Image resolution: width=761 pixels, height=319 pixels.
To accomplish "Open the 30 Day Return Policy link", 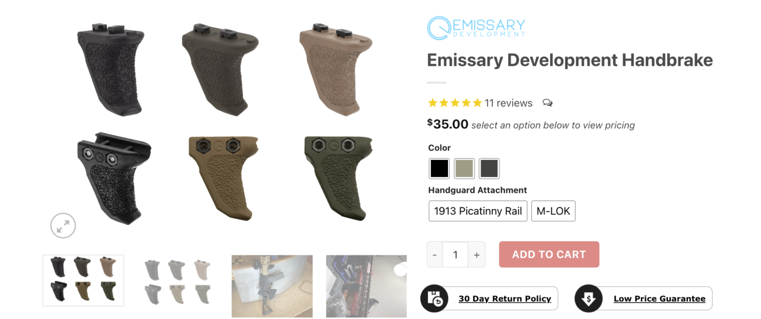I will click(505, 298).
